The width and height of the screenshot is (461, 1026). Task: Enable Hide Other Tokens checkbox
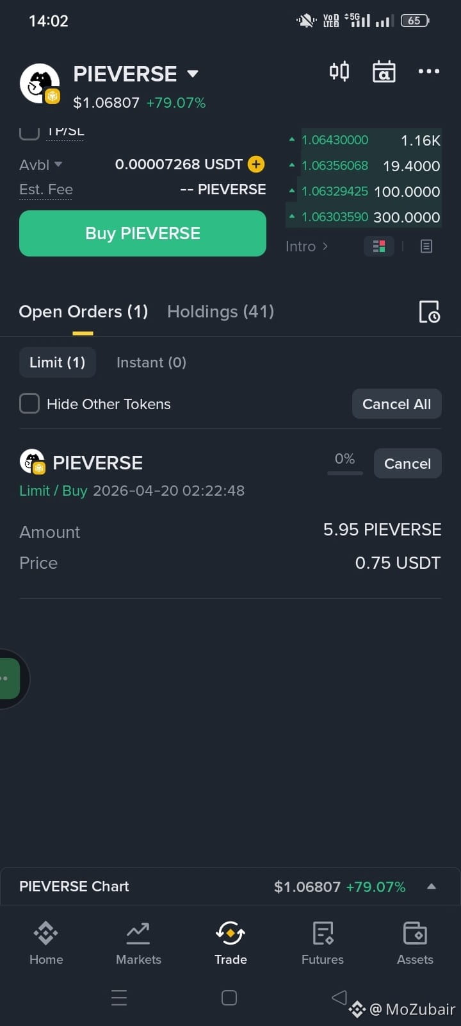pos(29,404)
